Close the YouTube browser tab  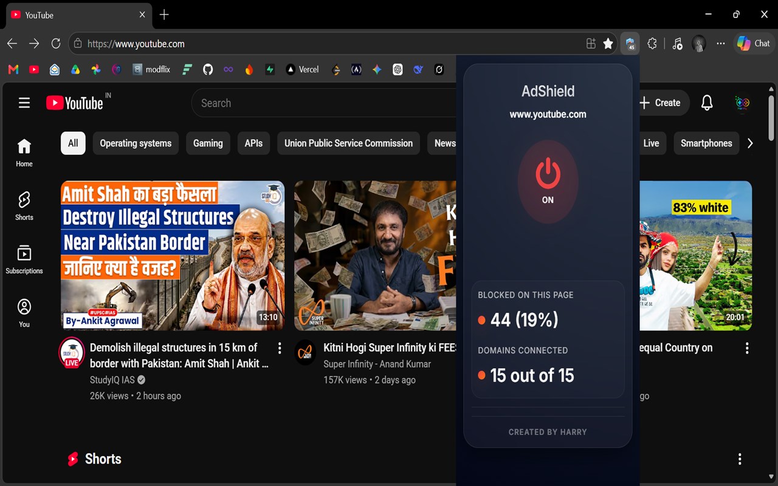pyautogui.click(x=142, y=15)
